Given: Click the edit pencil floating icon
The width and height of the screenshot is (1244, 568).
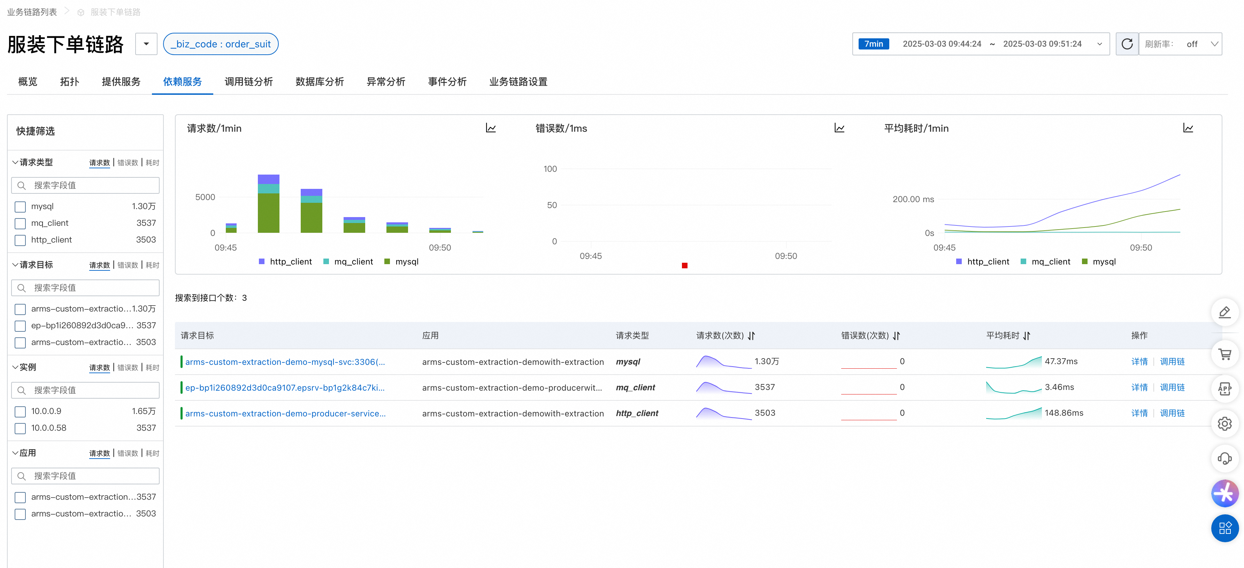Looking at the screenshot, I should coord(1225,313).
